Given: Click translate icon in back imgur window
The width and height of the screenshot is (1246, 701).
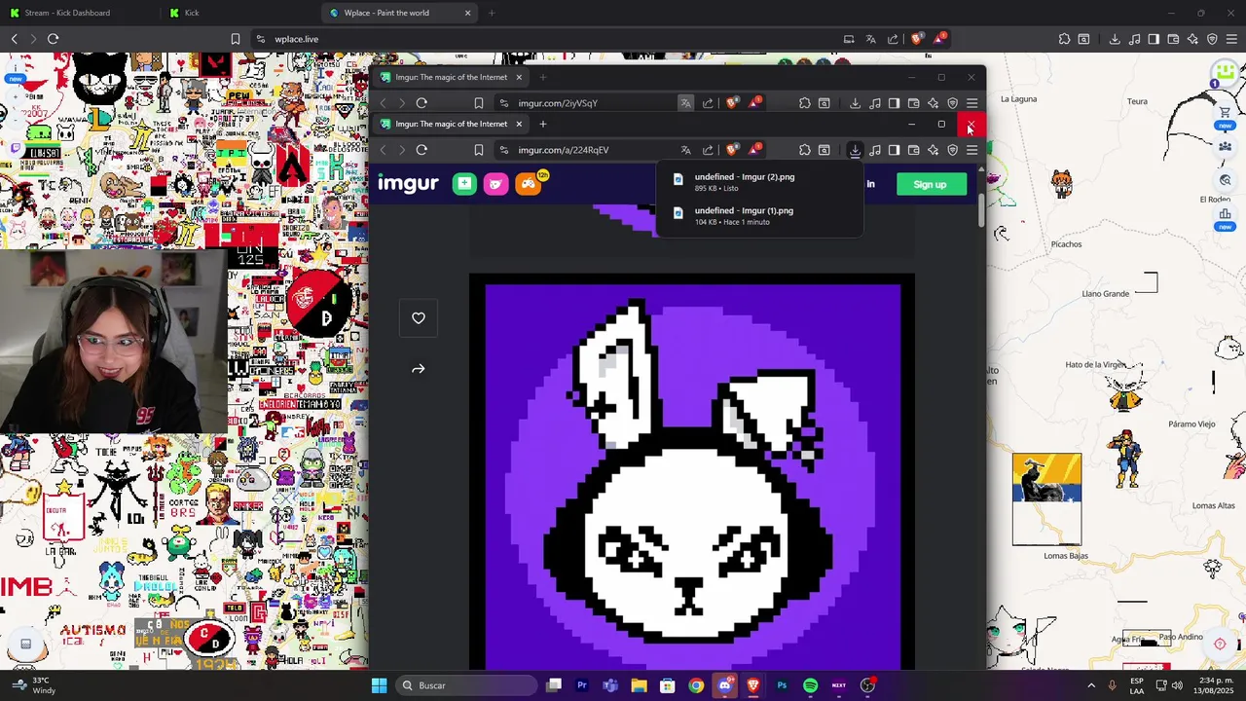Looking at the screenshot, I should pos(685,103).
